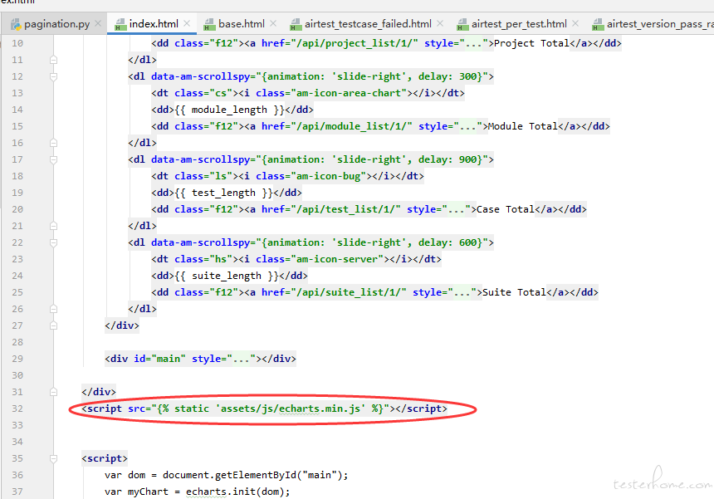This screenshot has height=499, width=714.
Task: Click the fold end marker on line 26
Action: (53, 309)
